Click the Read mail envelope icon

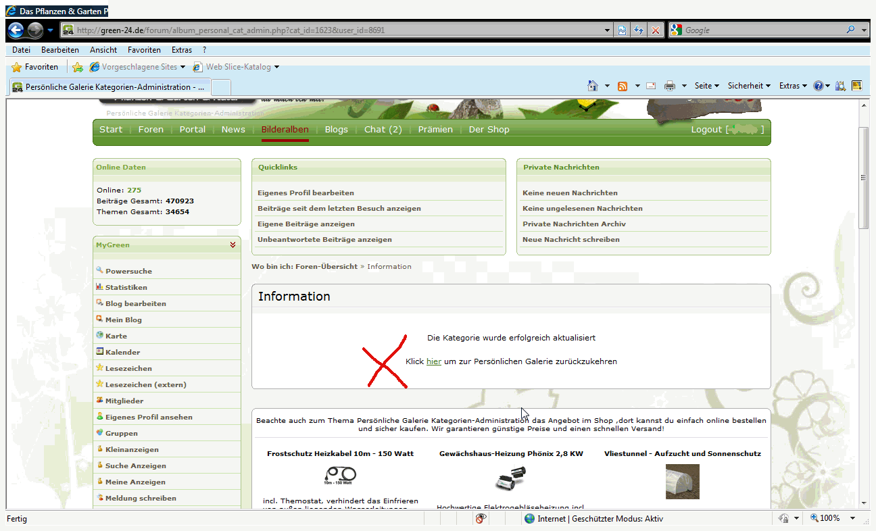[x=651, y=86]
